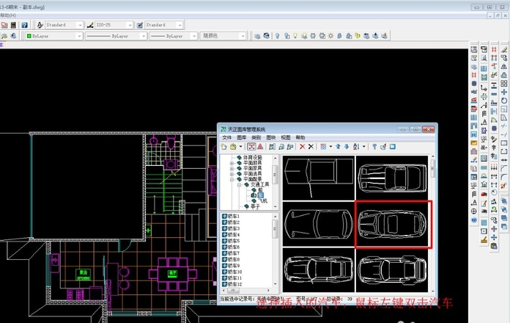
Task: Click the red X delete block icon
Action: click(303, 147)
